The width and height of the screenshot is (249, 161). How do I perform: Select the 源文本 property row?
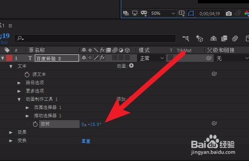[x=124, y=74]
